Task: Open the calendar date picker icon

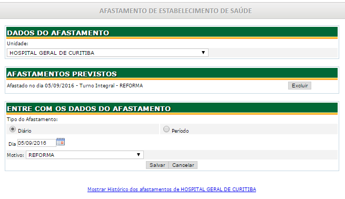Action: click(x=61, y=142)
